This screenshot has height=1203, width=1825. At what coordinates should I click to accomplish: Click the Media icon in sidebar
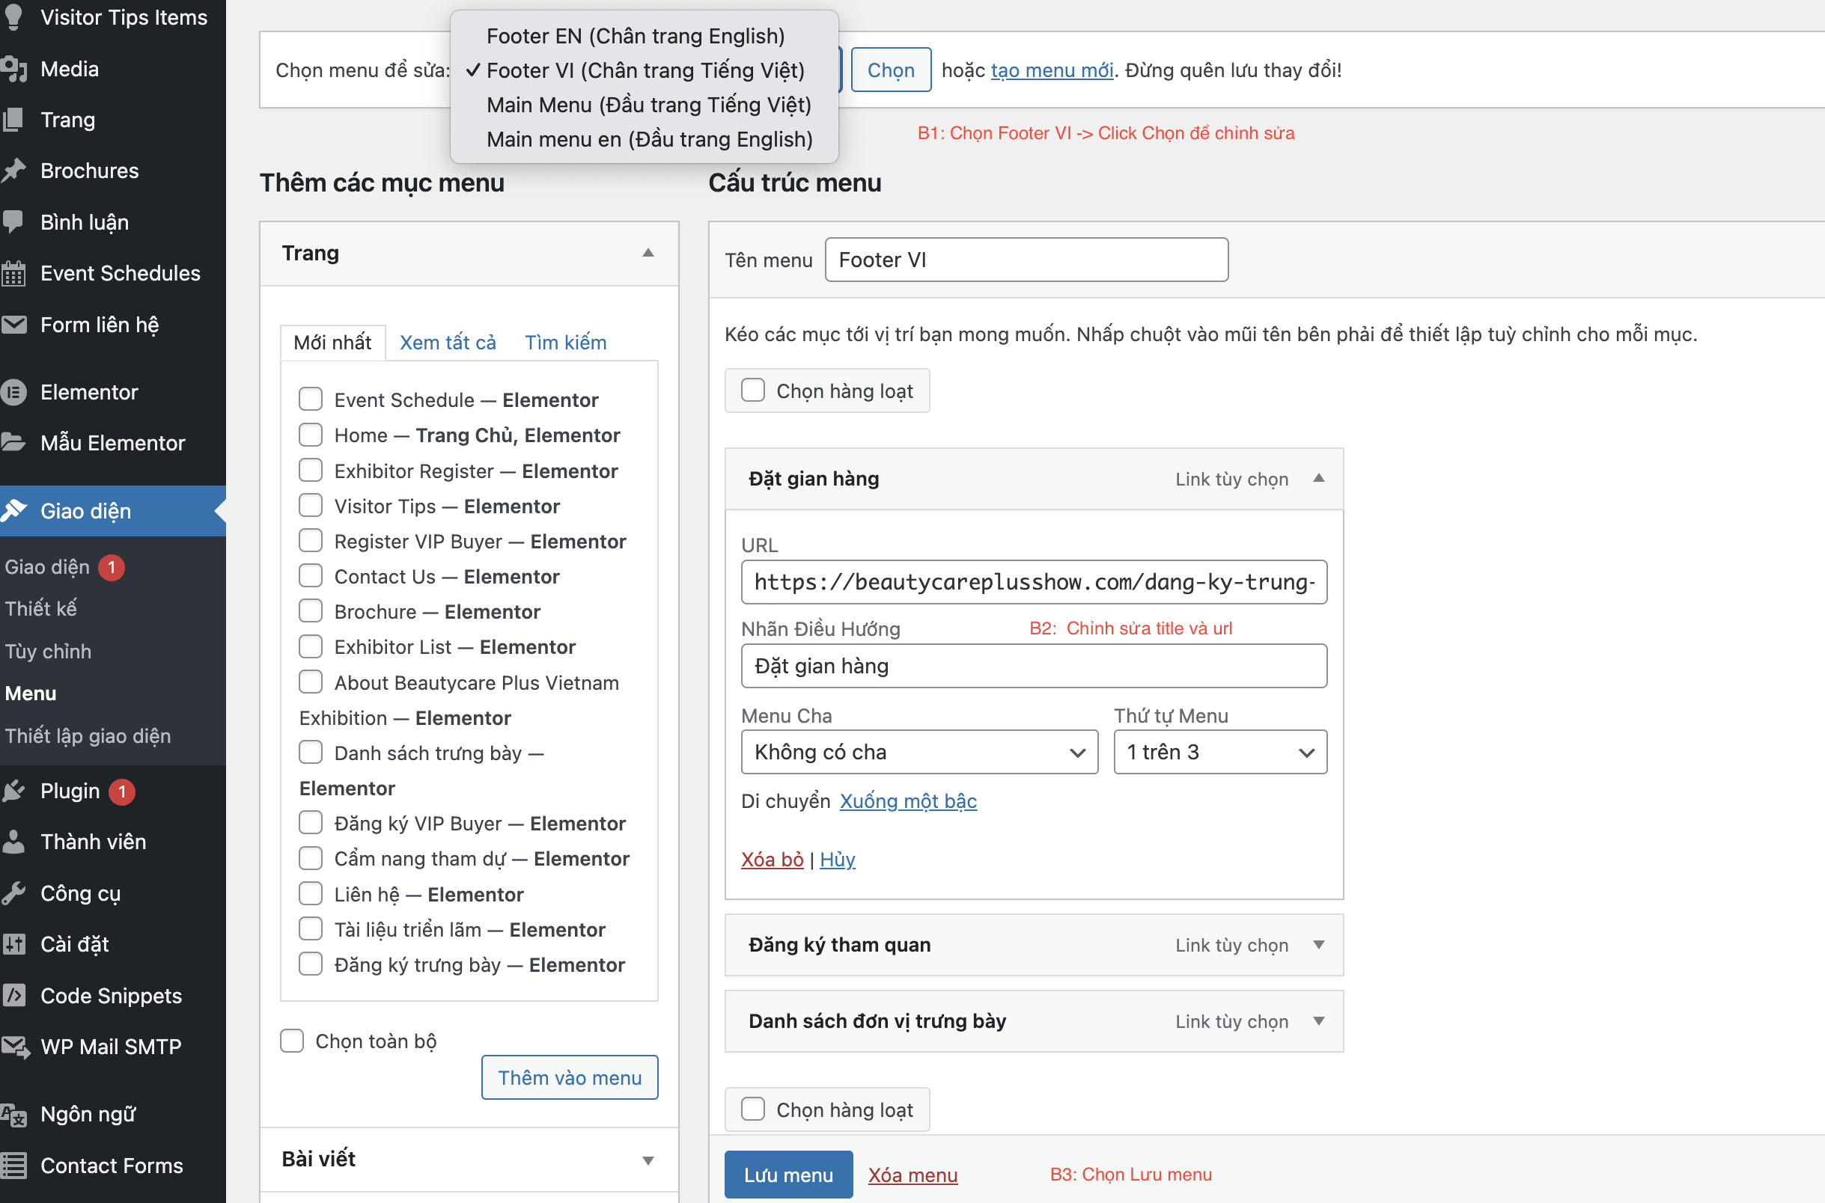point(13,69)
